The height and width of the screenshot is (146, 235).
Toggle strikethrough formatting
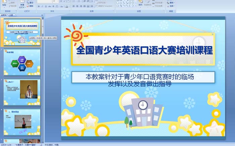tap(49, 6)
